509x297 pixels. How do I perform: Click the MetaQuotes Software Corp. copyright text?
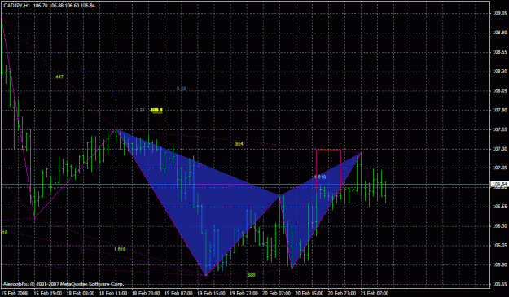click(64, 284)
